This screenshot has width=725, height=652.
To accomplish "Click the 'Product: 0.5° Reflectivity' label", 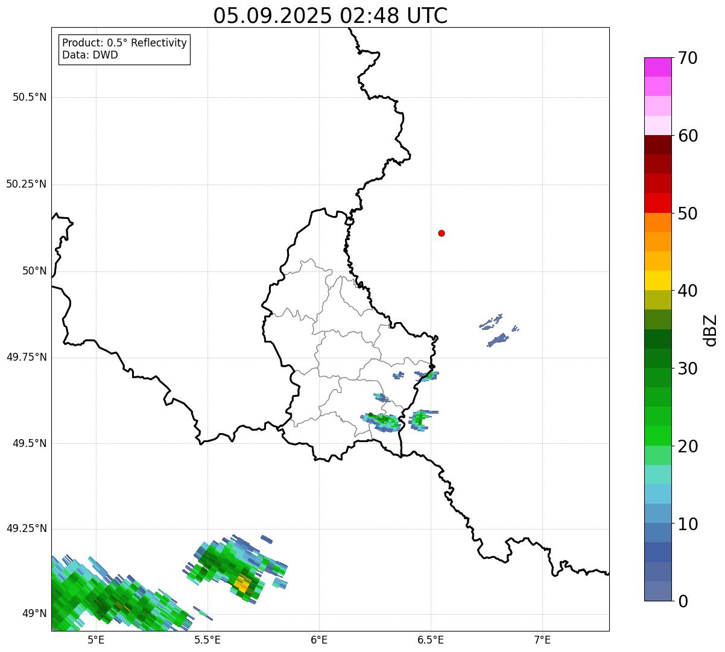I will 124,43.
